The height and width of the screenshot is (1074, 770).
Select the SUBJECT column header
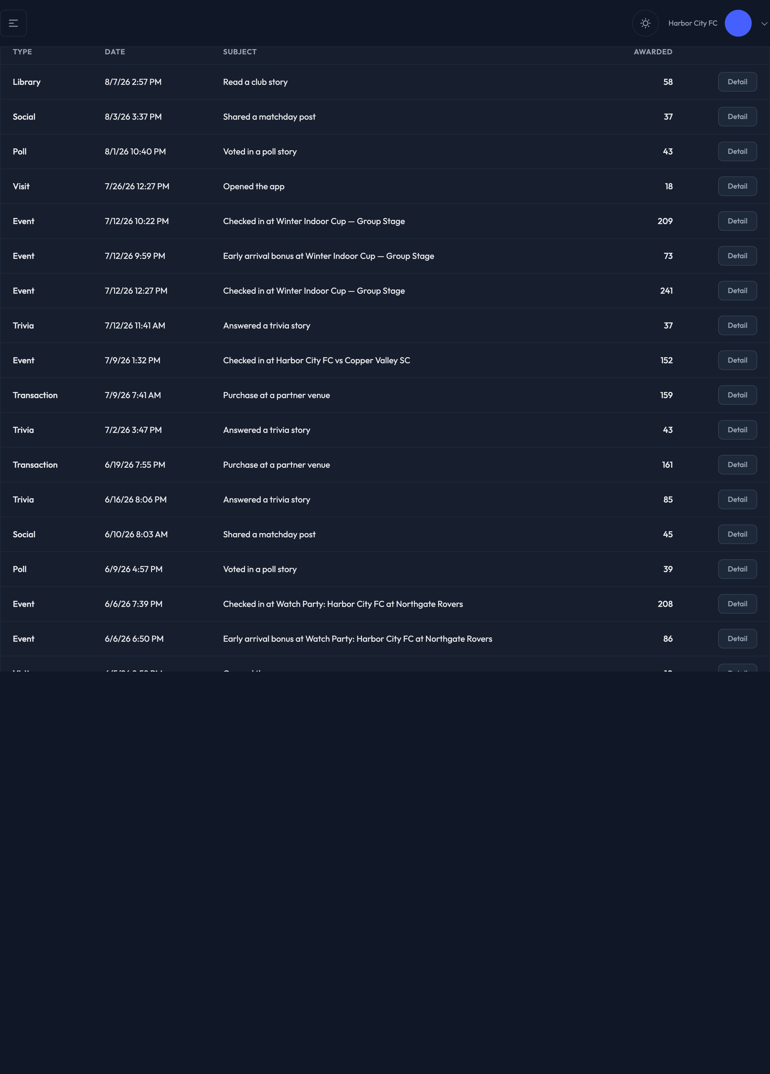[x=239, y=52]
